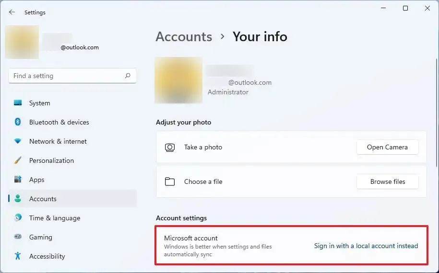Open Accessibility settings
This screenshot has width=439, height=273.
(72, 256)
